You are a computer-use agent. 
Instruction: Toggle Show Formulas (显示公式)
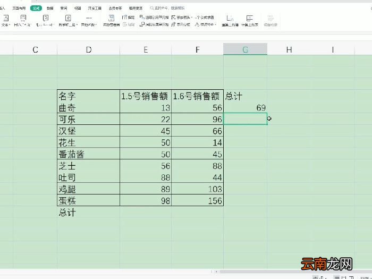tap(181, 24)
